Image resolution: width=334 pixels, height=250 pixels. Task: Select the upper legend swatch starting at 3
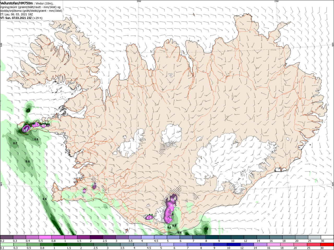122,237
